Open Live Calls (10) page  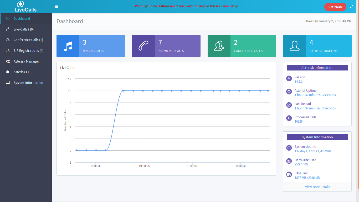click(x=26, y=29)
